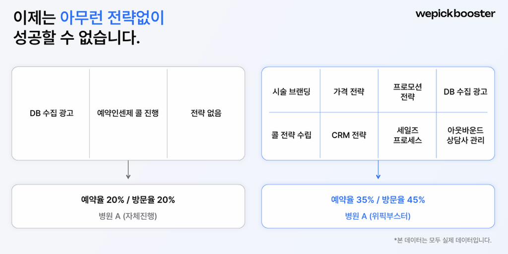Click the '프로모션 전략' cell
Image resolution: width=508 pixels, height=254 pixels.
(407, 92)
